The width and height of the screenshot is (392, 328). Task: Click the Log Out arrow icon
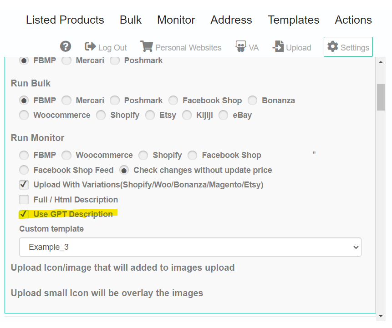90,46
